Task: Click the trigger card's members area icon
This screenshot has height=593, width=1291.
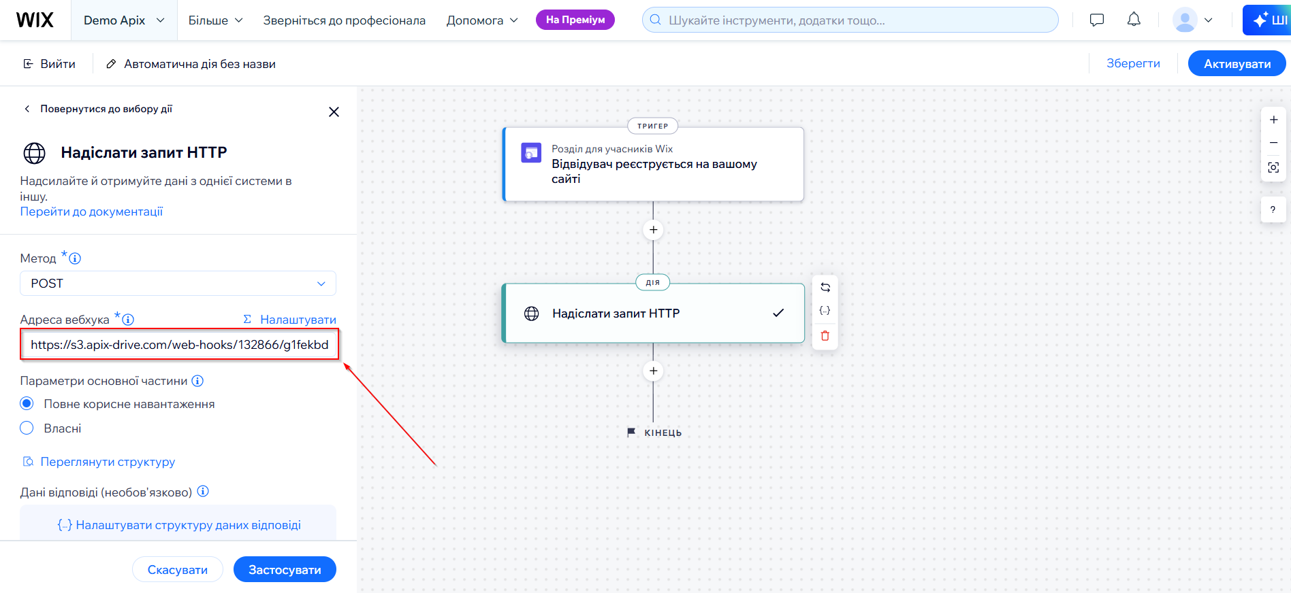Action: pyautogui.click(x=531, y=152)
